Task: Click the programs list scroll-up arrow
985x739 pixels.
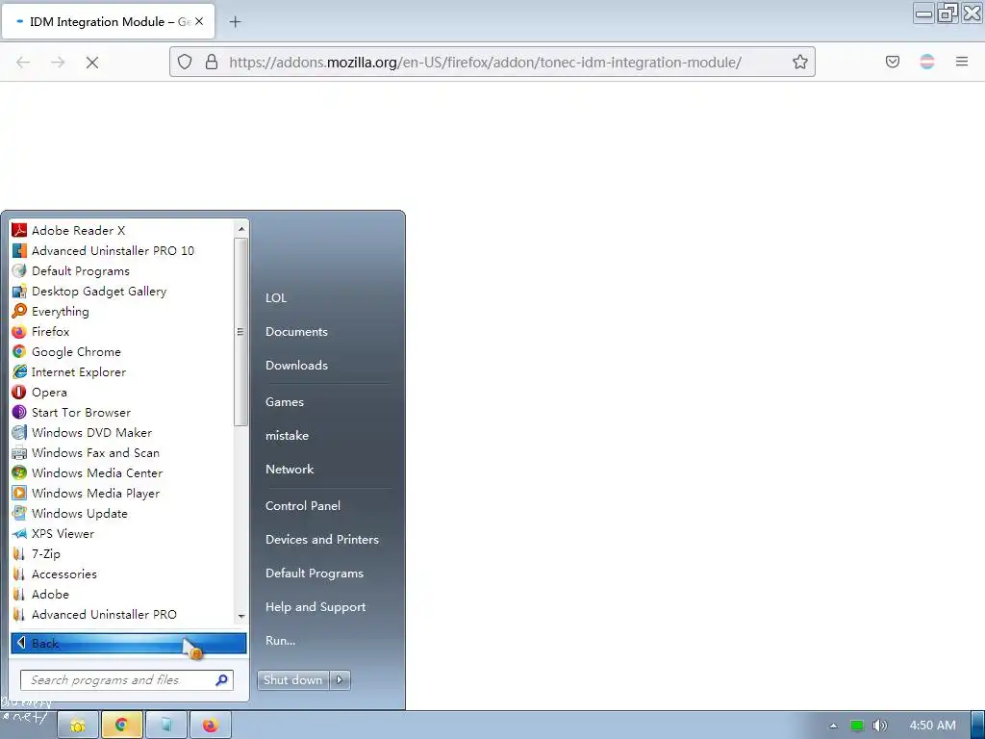Action: pyautogui.click(x=241, y=229)
